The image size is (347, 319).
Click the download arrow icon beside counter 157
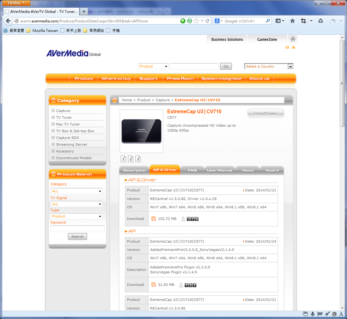pos(181,285)
